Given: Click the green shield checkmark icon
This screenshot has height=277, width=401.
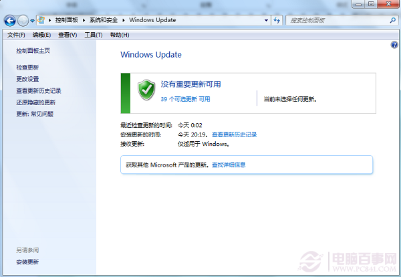Looking at the screenshot, I should [146, 90].
